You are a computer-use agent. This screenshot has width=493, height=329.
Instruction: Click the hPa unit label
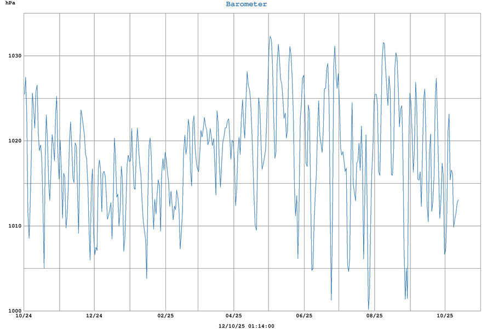(10, 4)
